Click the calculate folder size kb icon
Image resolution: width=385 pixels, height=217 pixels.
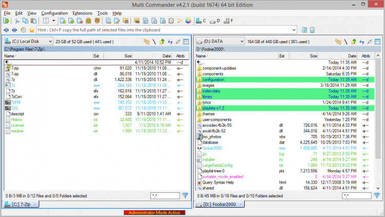click(137, 21)
